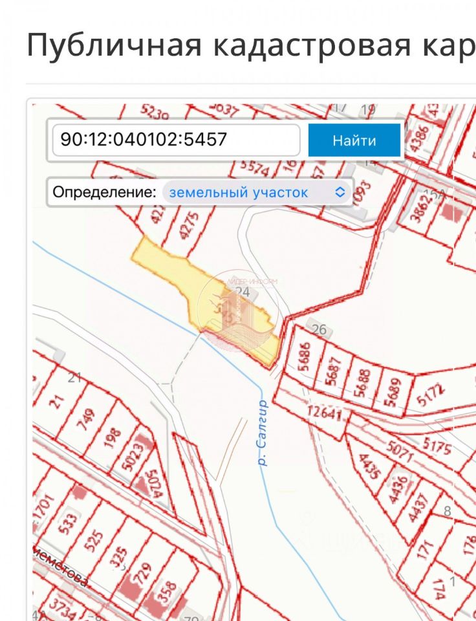Select parcel 4275 above highlighted plot
Image resolution: width=476 pixels, height=621 pixels.
point(189,225)
